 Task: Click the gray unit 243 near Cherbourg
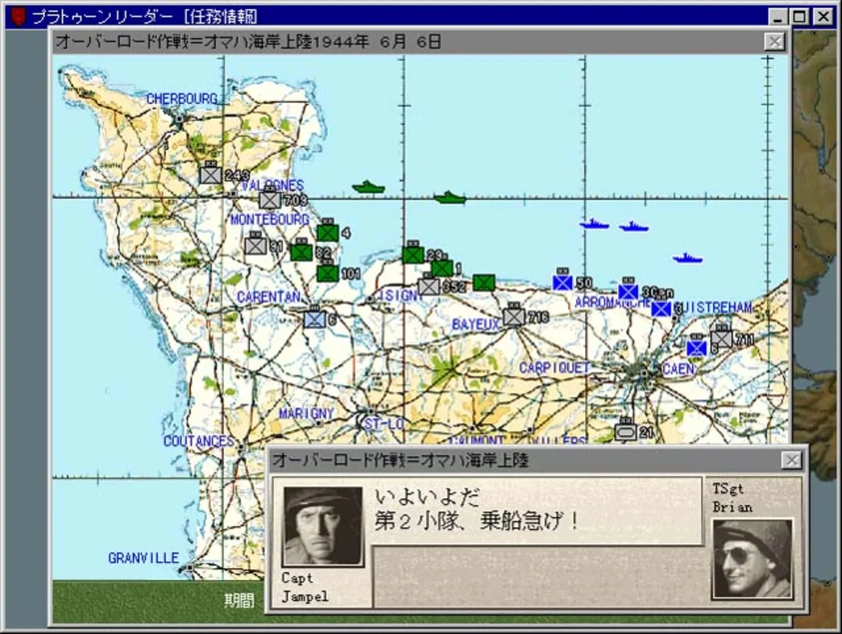coord(210,175)
